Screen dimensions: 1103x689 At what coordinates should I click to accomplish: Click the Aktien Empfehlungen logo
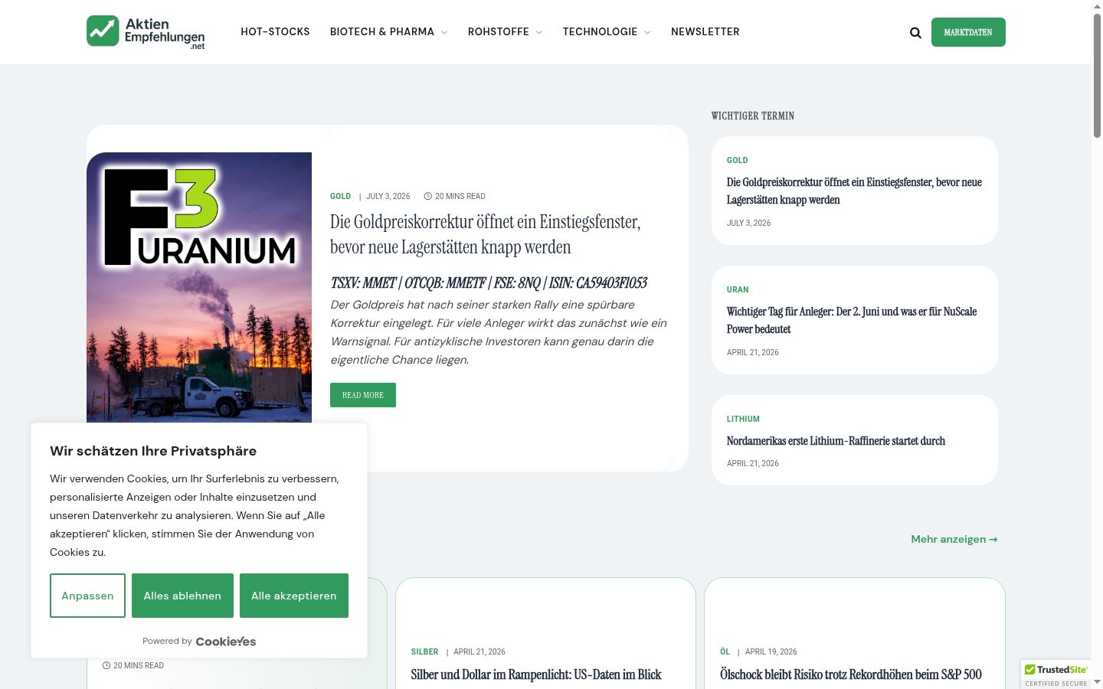point(146,32)
